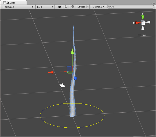Click the red X axis cone on orientation gizmo
This screenshot has width=156, height=137.
[x=138, y=23]
